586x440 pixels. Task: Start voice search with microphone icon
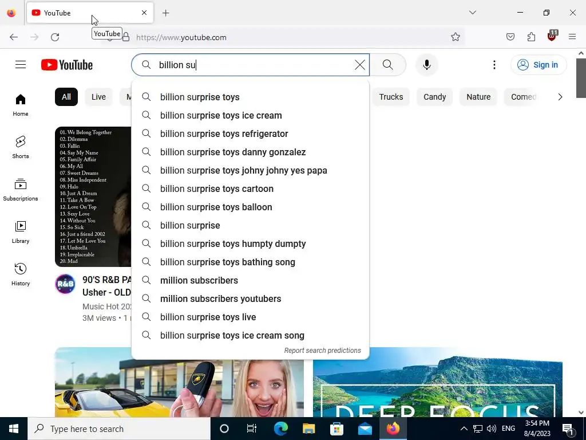[x=426, y=65]
